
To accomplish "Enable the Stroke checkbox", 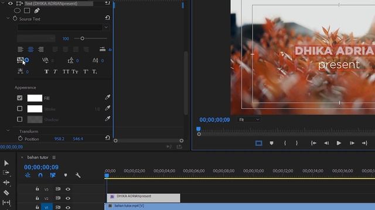I will coord(19,108).
